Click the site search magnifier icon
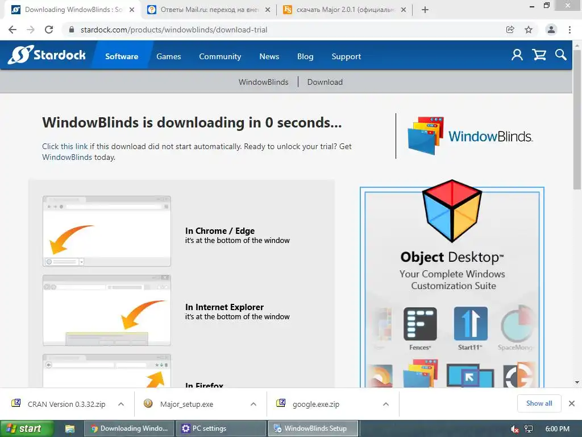 point(561,55)
